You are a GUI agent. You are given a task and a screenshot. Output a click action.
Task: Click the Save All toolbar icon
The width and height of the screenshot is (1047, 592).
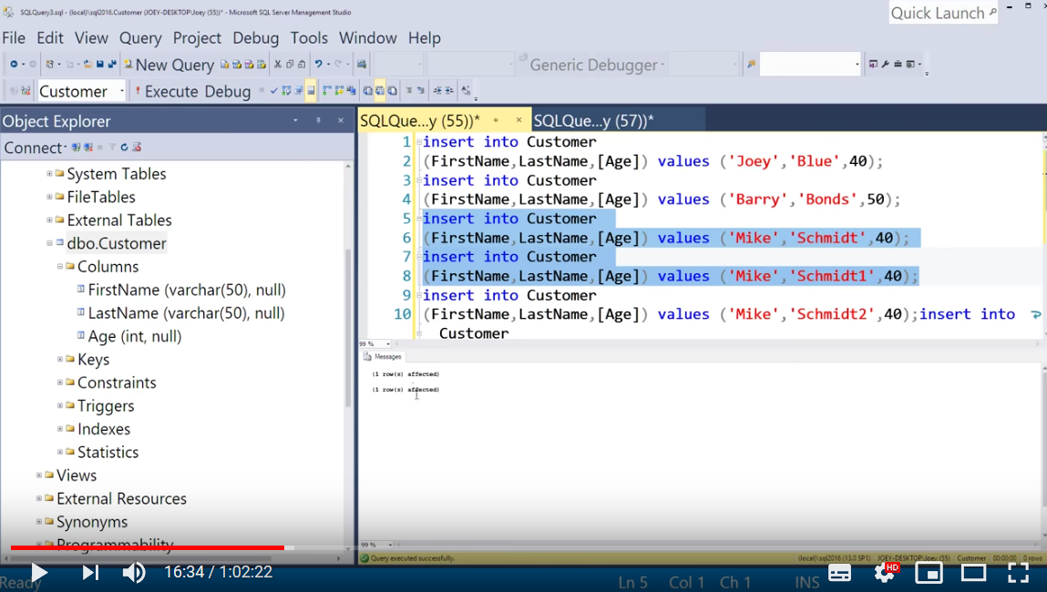(111, 64)
